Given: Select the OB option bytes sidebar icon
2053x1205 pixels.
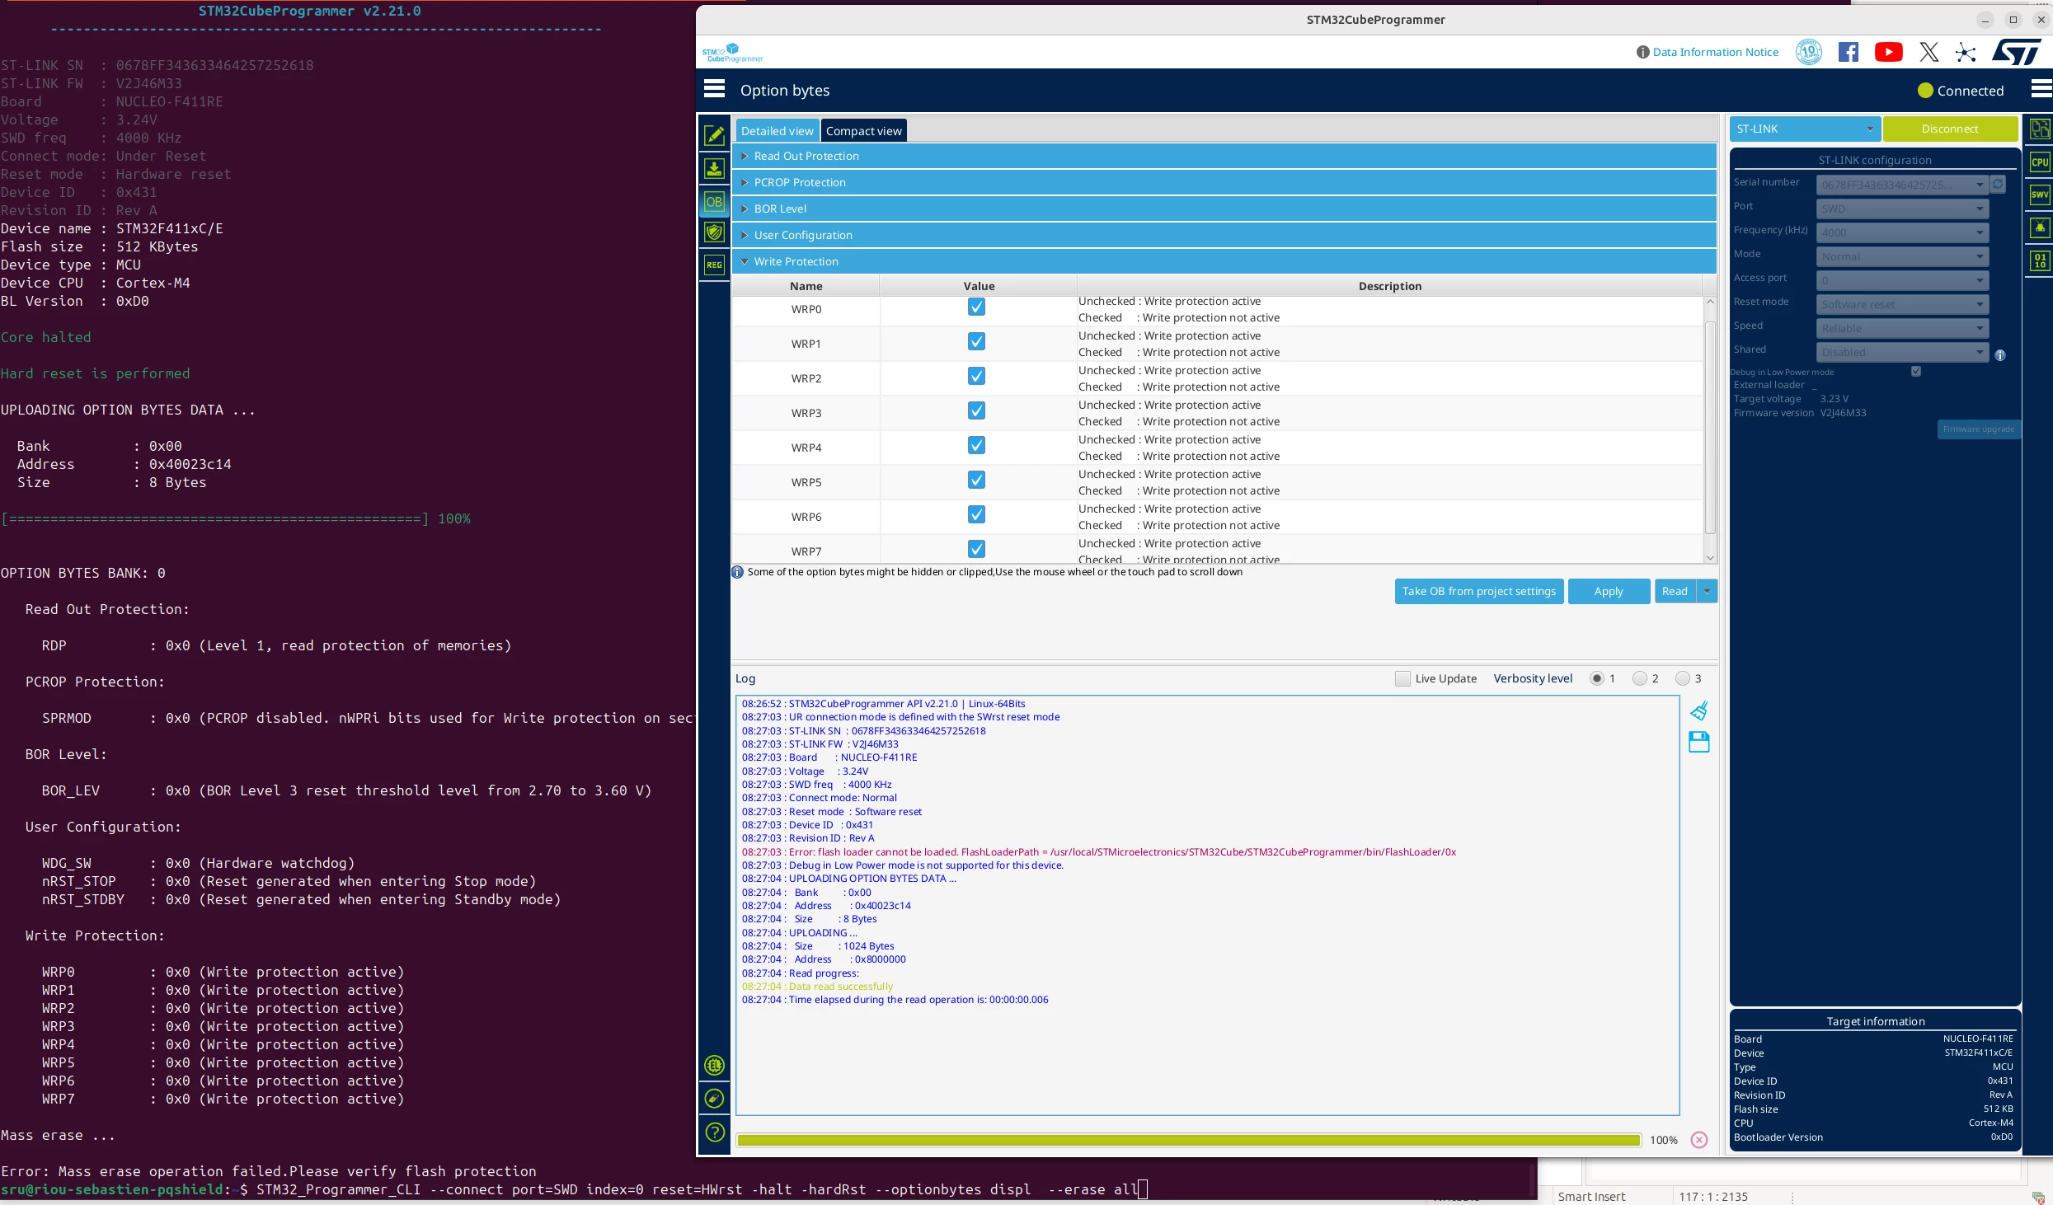Looking at the screenshot, I should [x=715, y=202].
